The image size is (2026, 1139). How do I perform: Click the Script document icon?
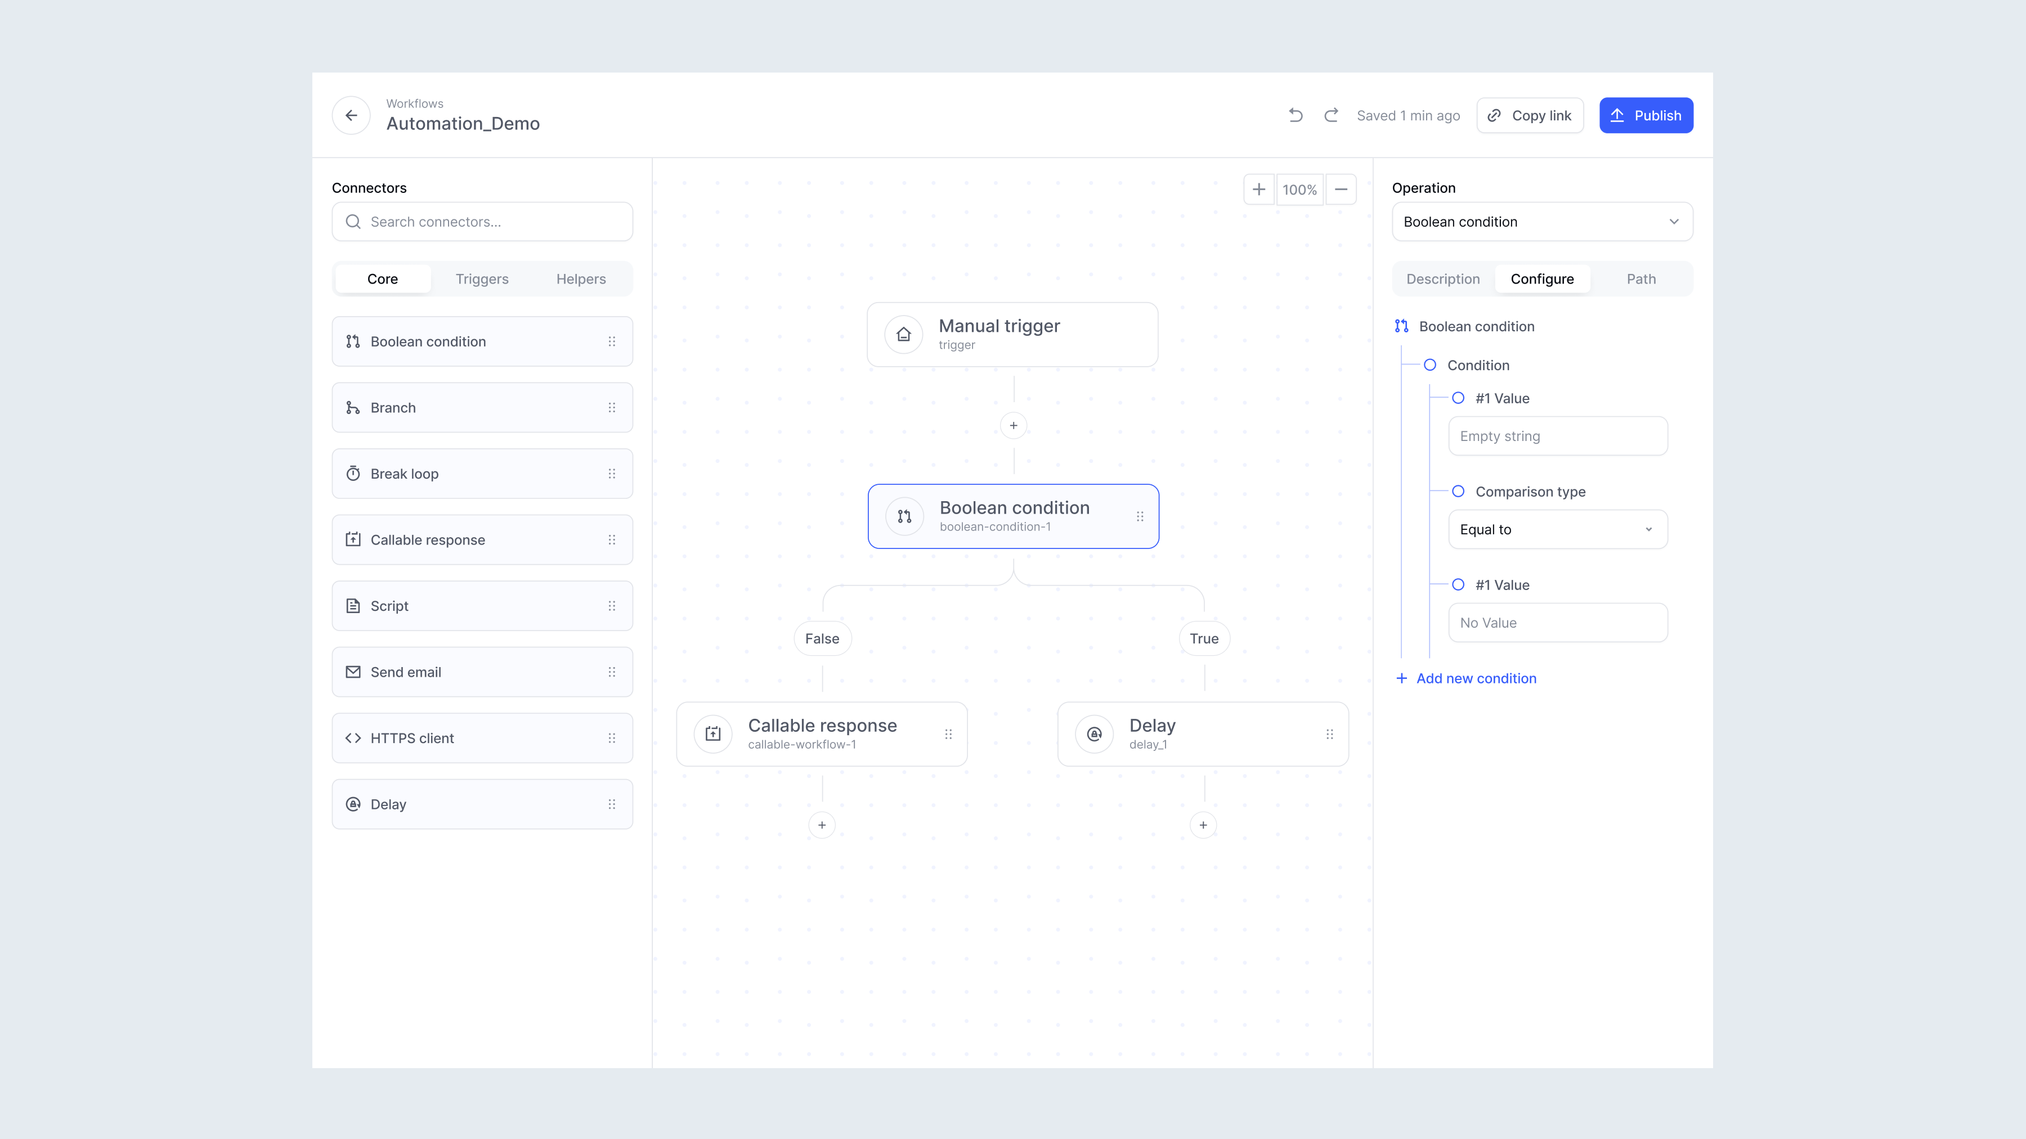click(x=353, y=605)
